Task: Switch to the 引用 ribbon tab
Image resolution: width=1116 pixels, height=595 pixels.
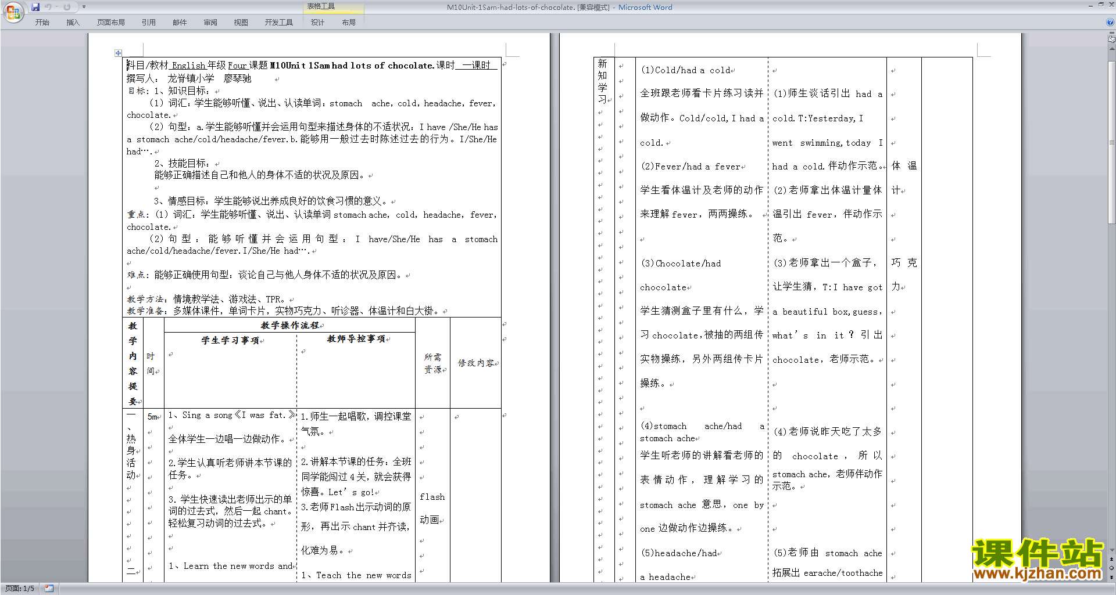Action: pyautogui.click(x=148, y=23)
